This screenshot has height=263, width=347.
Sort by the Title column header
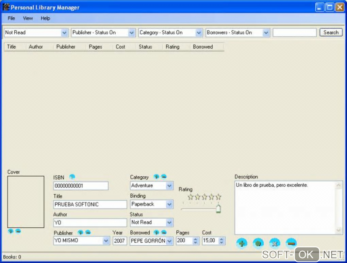(15, 47)
